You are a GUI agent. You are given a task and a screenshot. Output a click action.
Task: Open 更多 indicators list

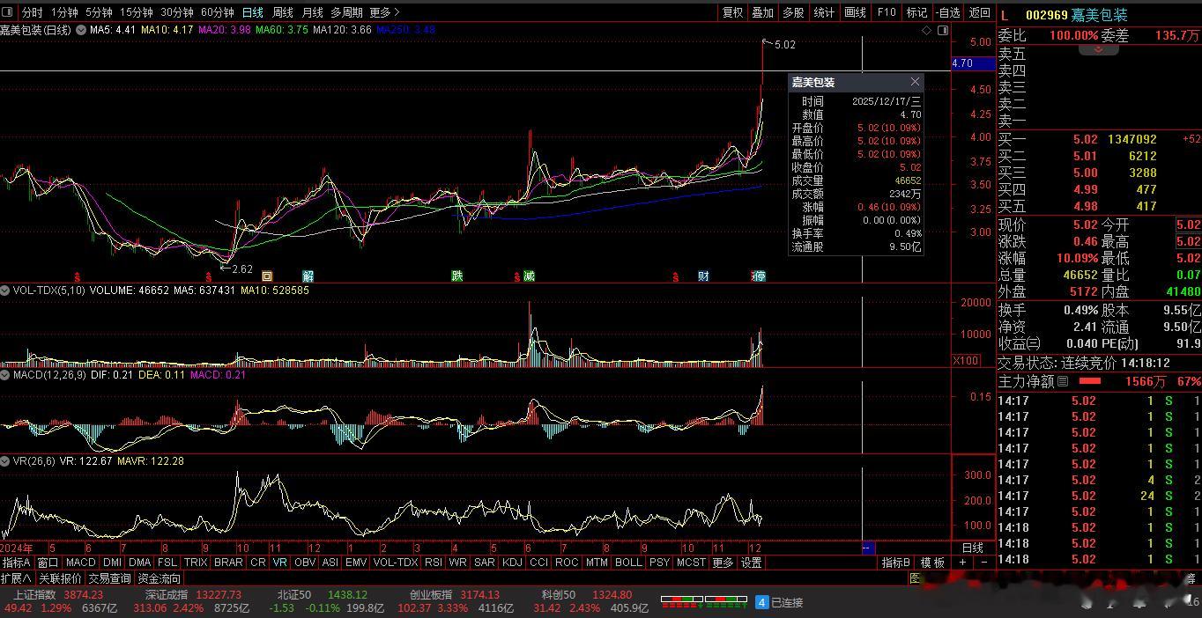pyautogui.click(x=723, y=563)
